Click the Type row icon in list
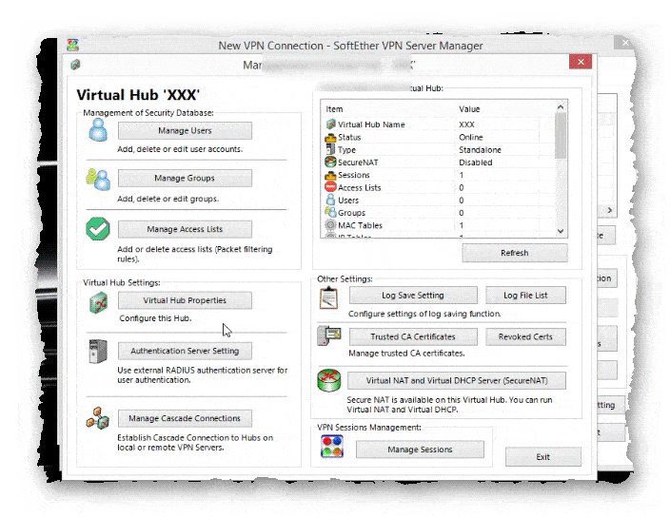 point(331,149)
